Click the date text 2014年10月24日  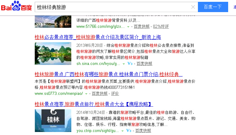(90, 112)
